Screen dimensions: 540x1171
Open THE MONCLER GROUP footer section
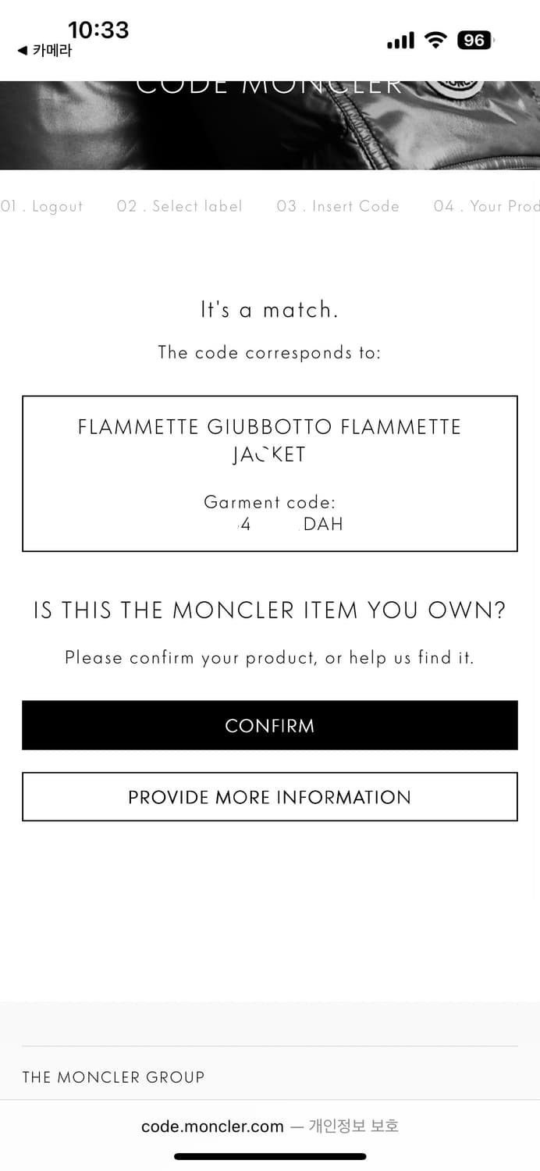(x=113, y=1077)
